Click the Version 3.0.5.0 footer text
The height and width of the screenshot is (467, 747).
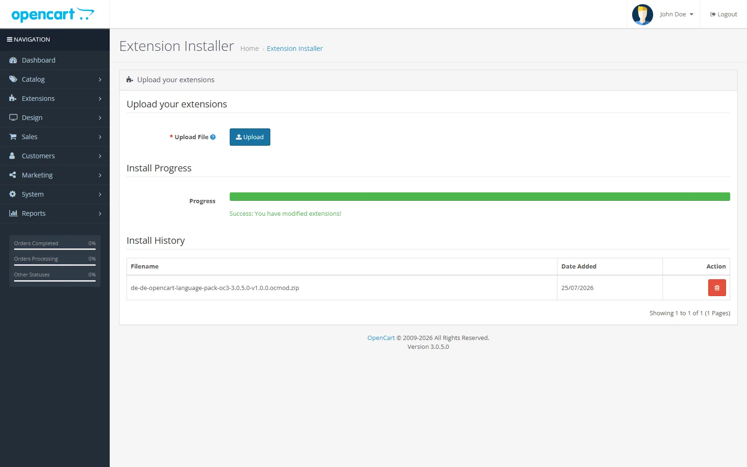(428, 347)
